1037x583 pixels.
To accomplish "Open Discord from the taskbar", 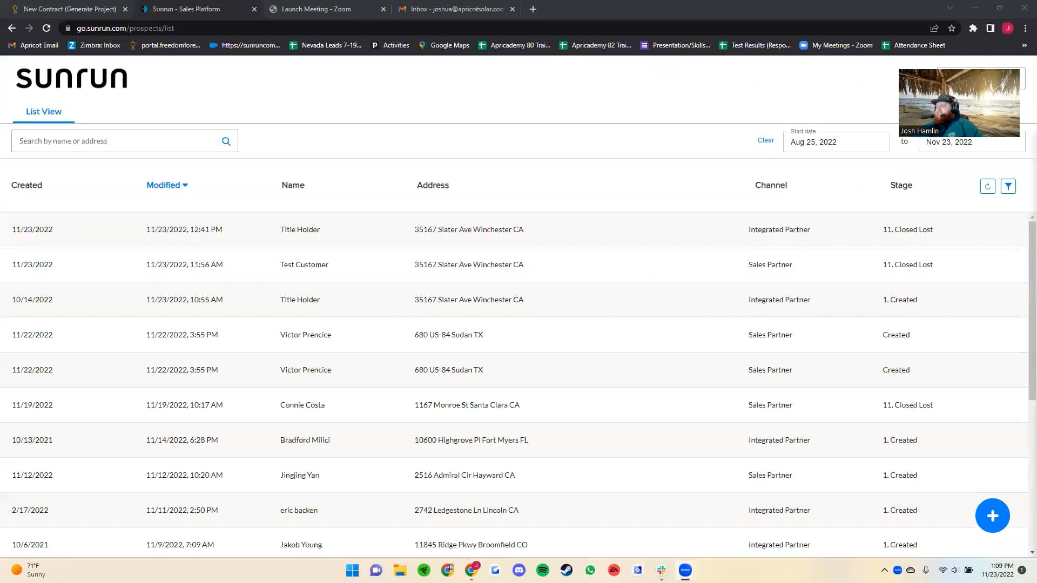I will pos(518,570).
